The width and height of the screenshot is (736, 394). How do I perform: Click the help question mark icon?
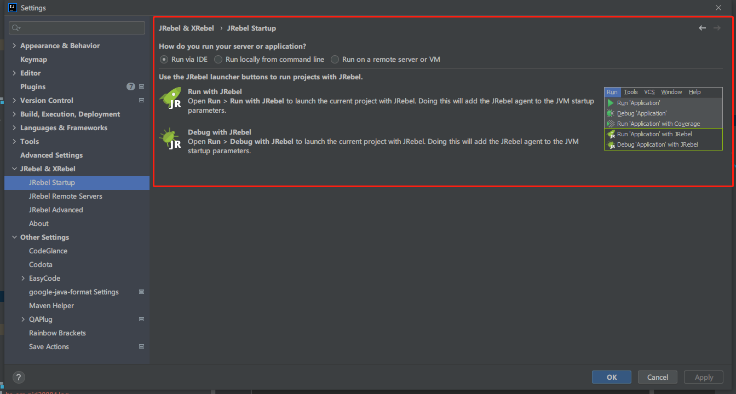tap(19, 377)
